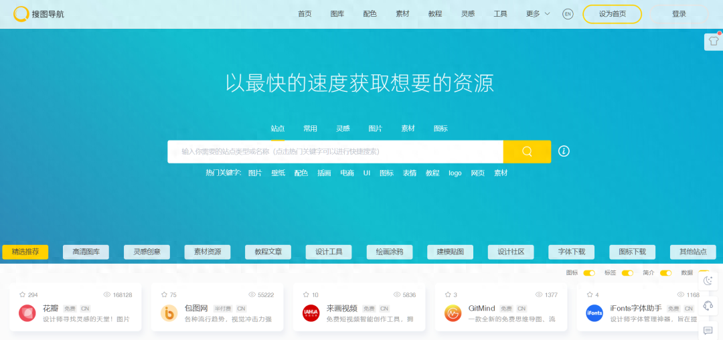
Task: Click the EN language switch icon
Action: tap(568, 14)
